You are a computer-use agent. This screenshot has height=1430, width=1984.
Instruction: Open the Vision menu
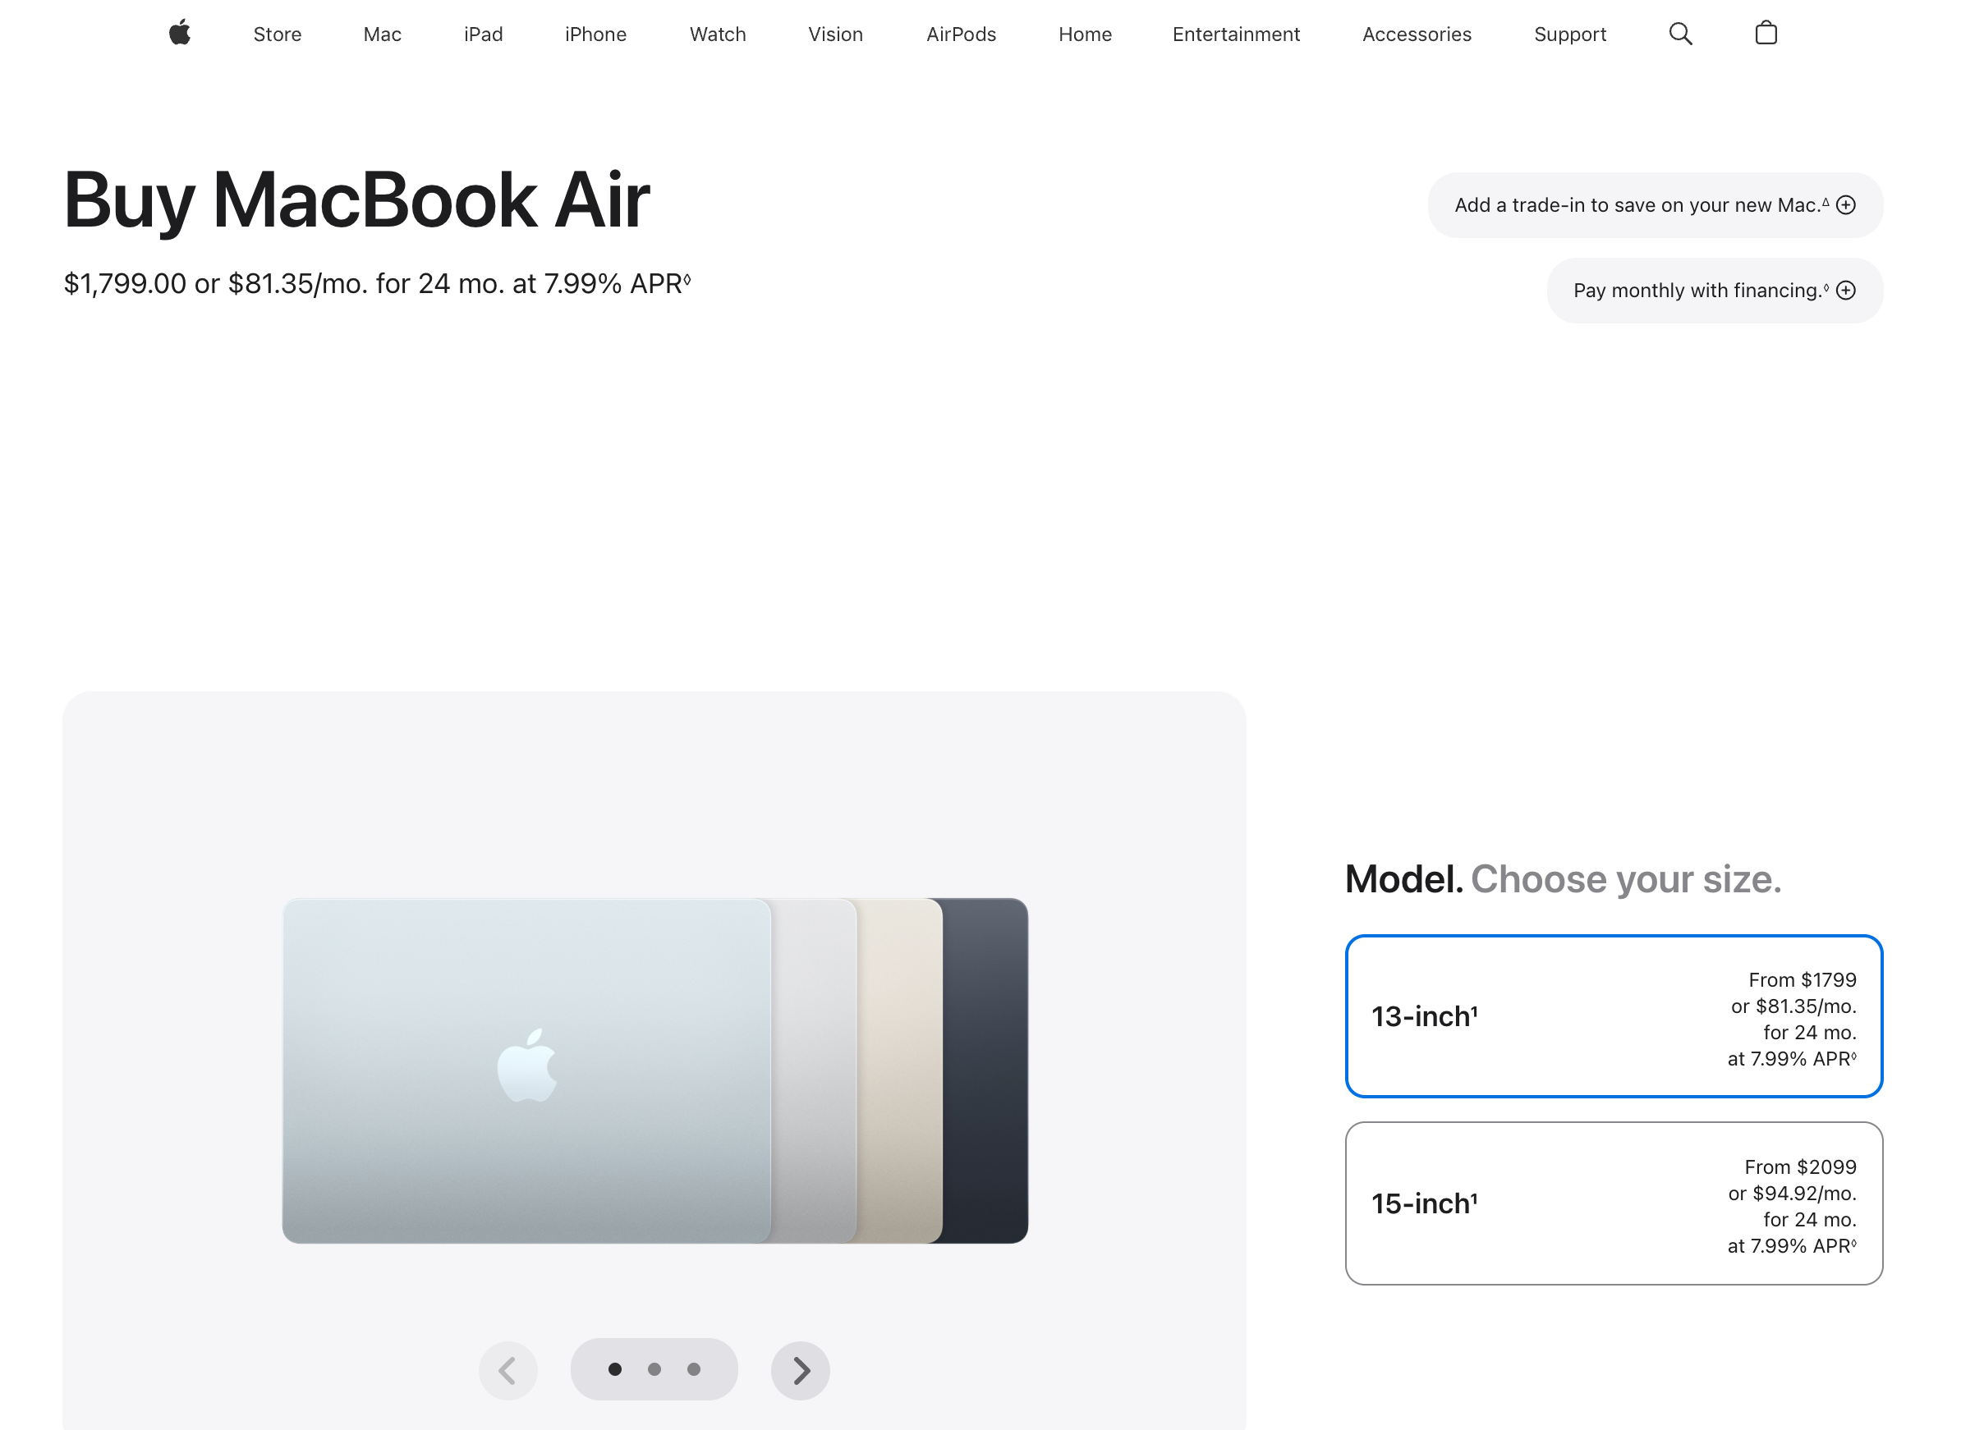tap(835, 34)
